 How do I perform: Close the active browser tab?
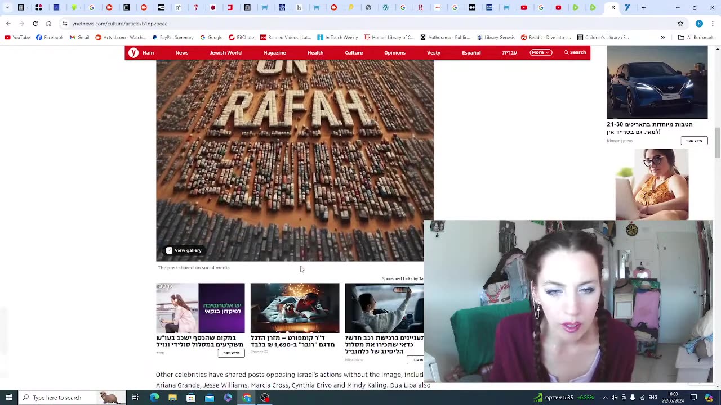613,7
